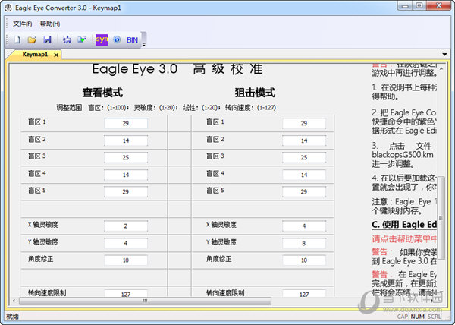Image resolution: width=455 pixels, height=325 pixels.
Task: Minimize the Eagle Eye Converter window
Action: click(x=405, y=6)
